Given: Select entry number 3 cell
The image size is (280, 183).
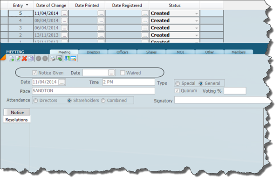Looking at the screenshot, I should pyautogui.click(x=20, y=28).
